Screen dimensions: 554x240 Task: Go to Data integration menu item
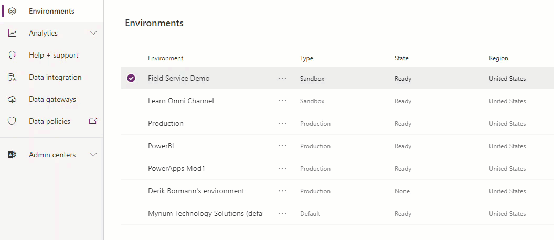coord(55,77)
